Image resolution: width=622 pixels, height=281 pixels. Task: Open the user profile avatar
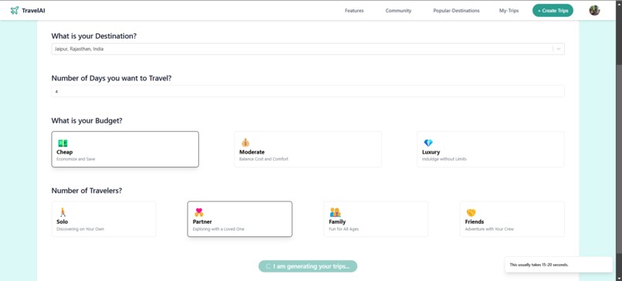[594, 10]
